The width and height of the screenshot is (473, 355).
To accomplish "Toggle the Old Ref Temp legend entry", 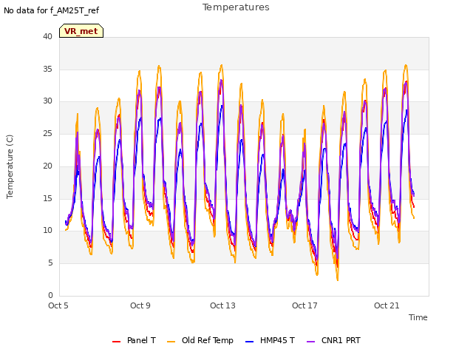I will [200, 340].
